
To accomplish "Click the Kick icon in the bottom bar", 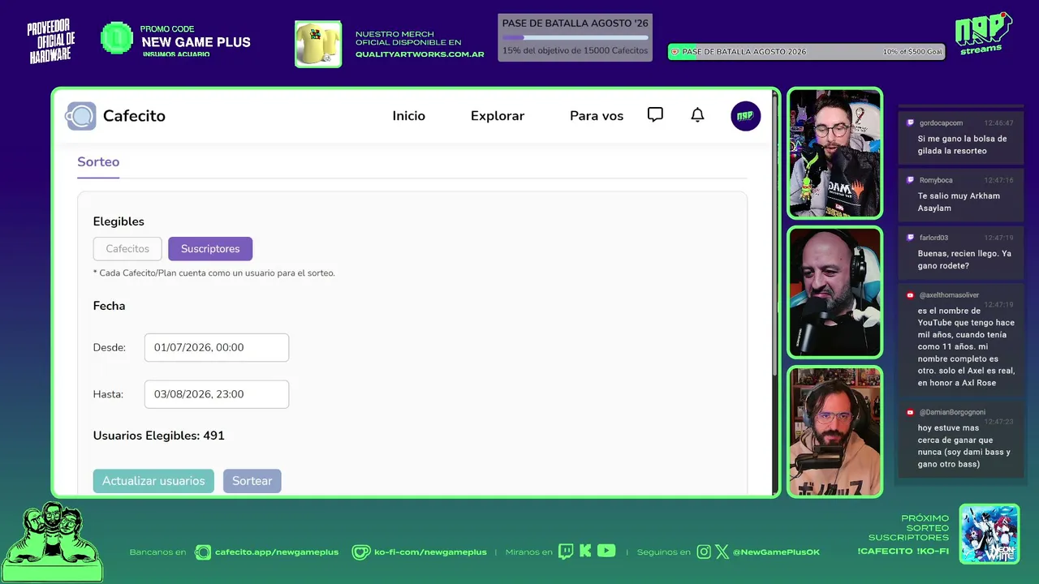I will [585, 552].
